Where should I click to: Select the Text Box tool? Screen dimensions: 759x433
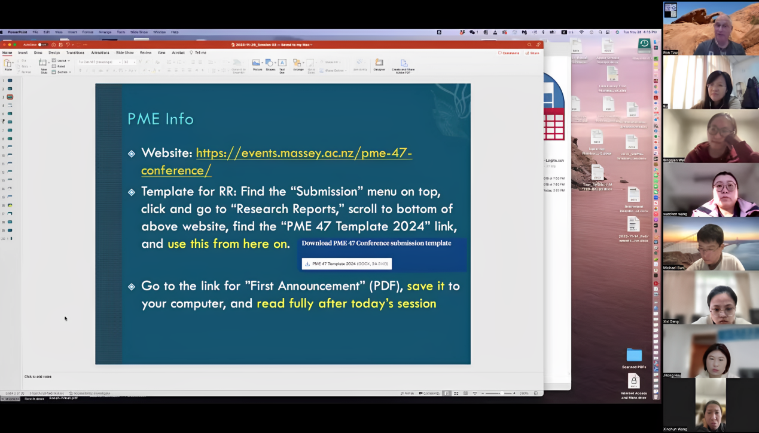tap(282, 64)
